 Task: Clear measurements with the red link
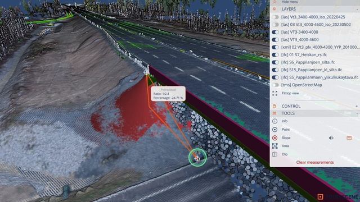[x=315, y=162]
